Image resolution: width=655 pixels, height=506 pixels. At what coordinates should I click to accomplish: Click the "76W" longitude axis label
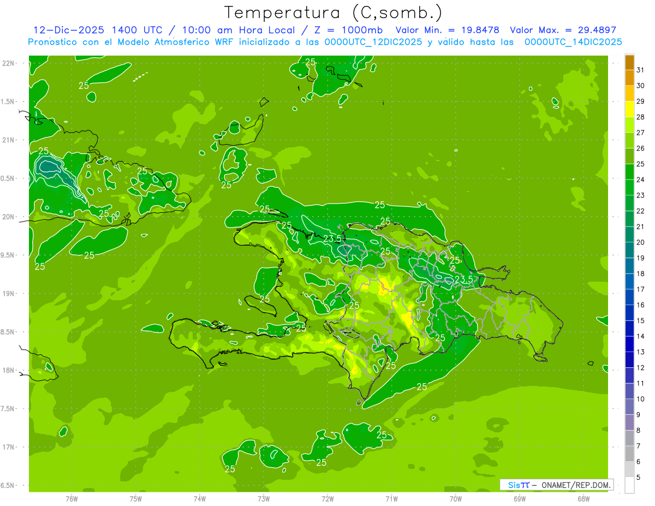pyautogui.click(x=72, y=498)
